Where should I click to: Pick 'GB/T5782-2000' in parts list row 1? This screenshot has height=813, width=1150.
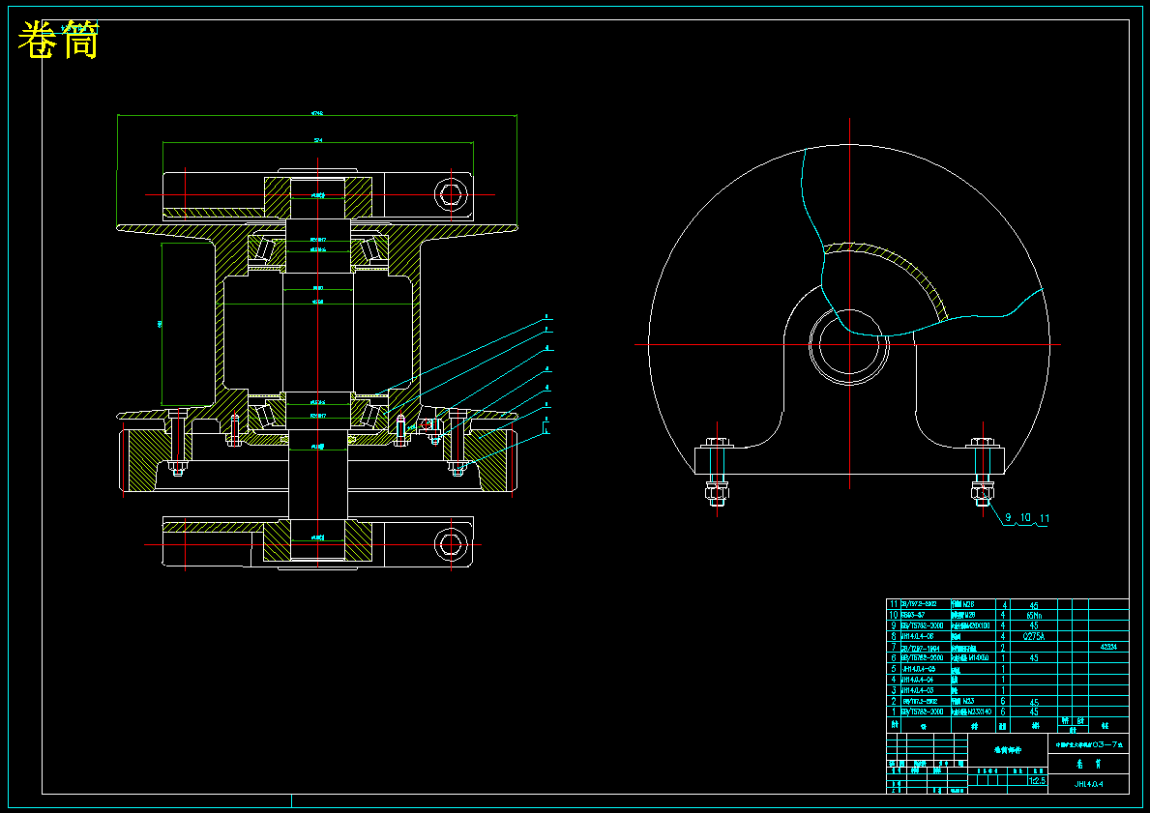click(922, 711)
